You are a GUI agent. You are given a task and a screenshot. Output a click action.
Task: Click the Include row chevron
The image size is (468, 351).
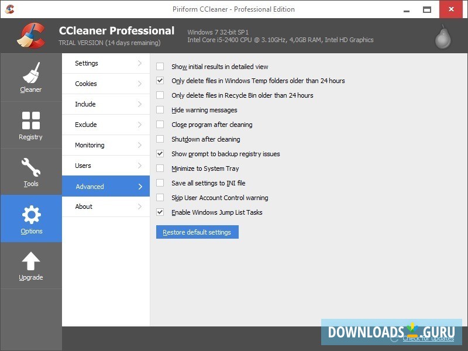click(140, 104)
